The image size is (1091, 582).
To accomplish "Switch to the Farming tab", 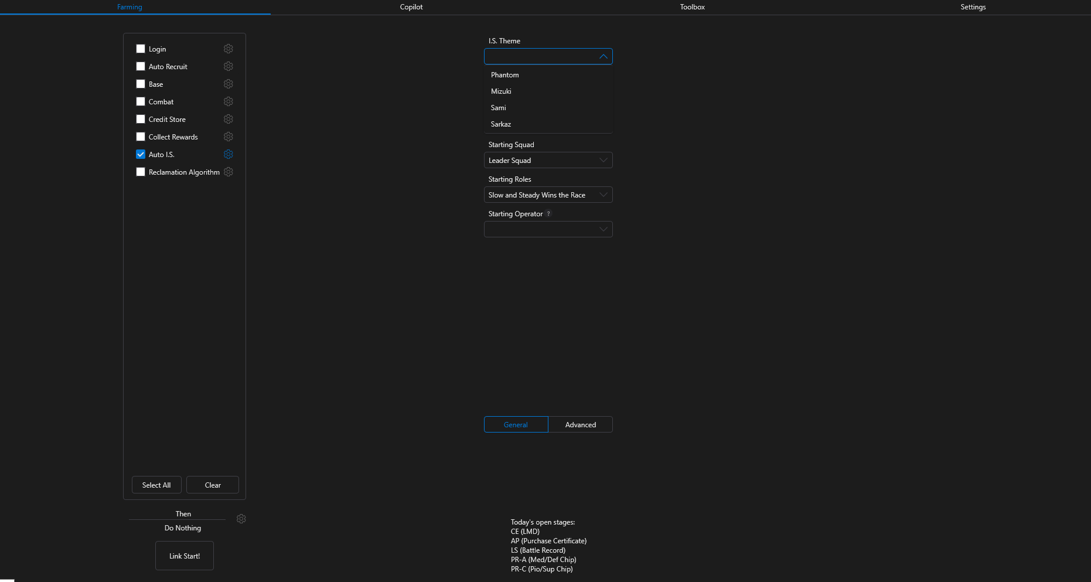I will 129,7.
